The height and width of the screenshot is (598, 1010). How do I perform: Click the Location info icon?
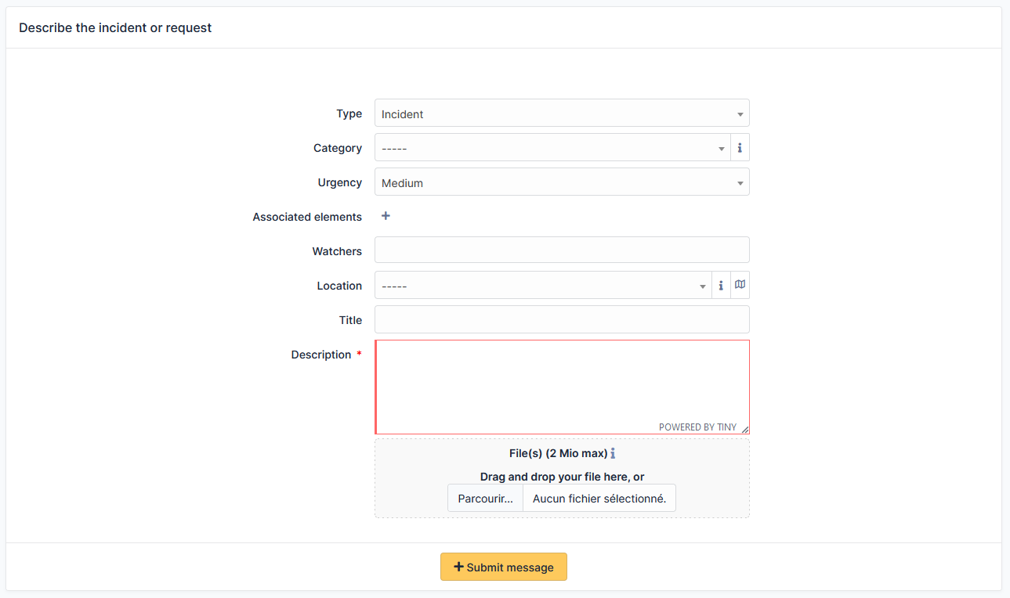(x=721, y=285)
